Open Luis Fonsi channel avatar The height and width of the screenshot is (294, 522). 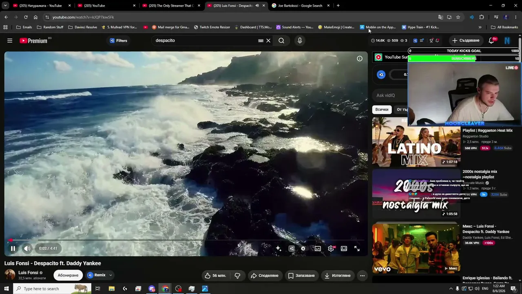pos(10,275)
